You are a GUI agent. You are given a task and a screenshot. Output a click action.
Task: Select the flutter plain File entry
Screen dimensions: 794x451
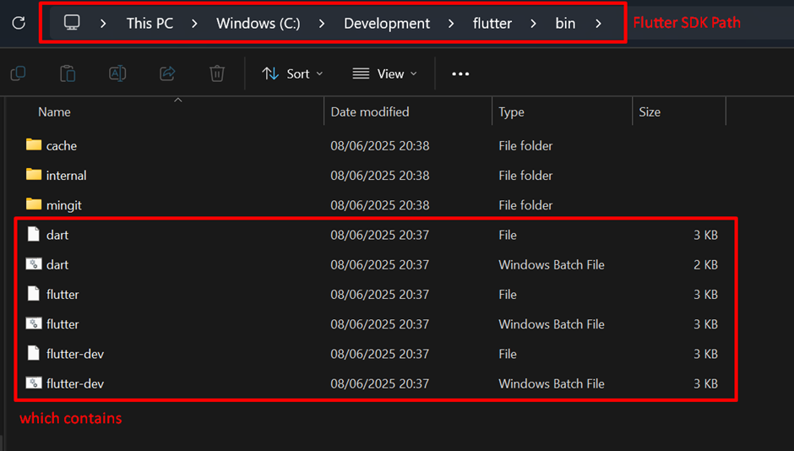click(372, 295)
